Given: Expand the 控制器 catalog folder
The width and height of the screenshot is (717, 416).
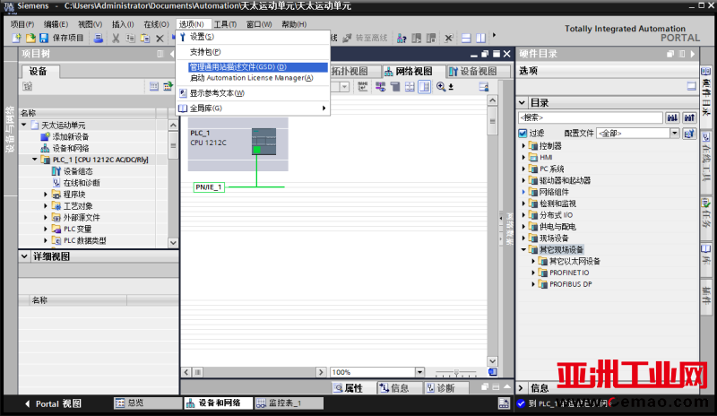Looking at the screenshot, I should click(x=523, y=145).
